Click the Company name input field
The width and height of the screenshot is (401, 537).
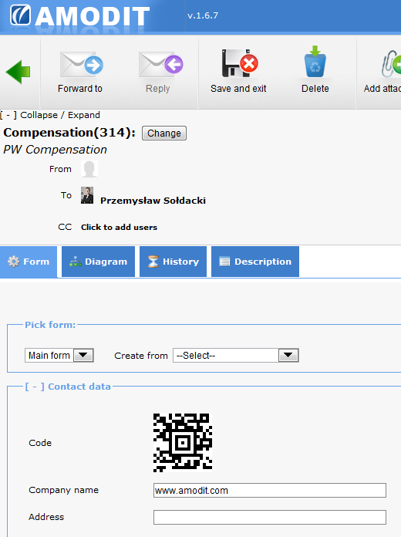[270, 491]
